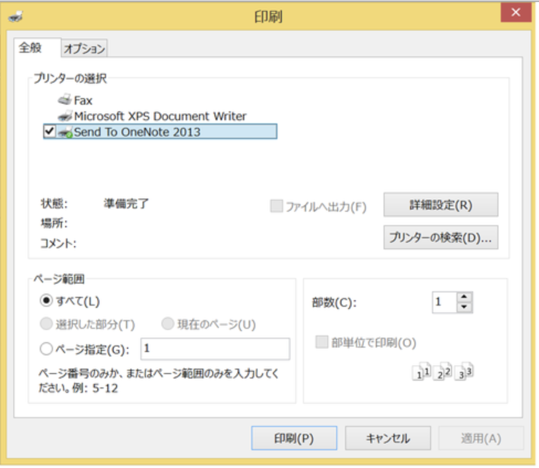
Task: Click the コメント: label
Action: pyautogui.click(x=58, y=243)
